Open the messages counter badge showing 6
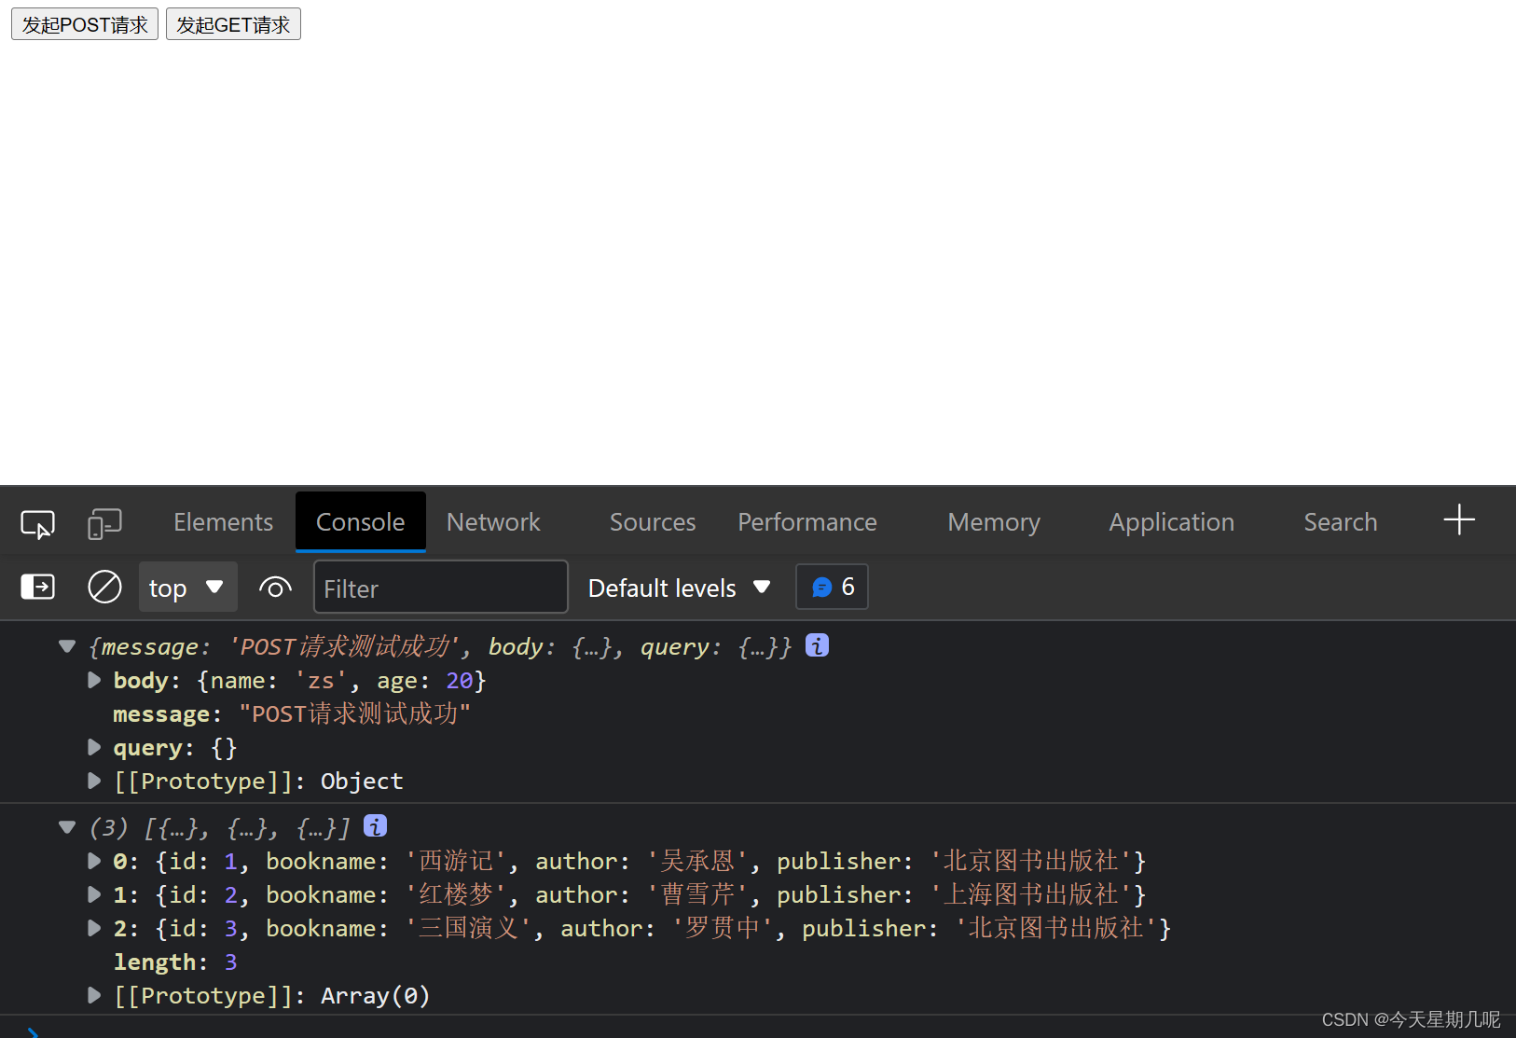The height and width of the screenshot is (1038, 1516). click(x=831, y=587)
